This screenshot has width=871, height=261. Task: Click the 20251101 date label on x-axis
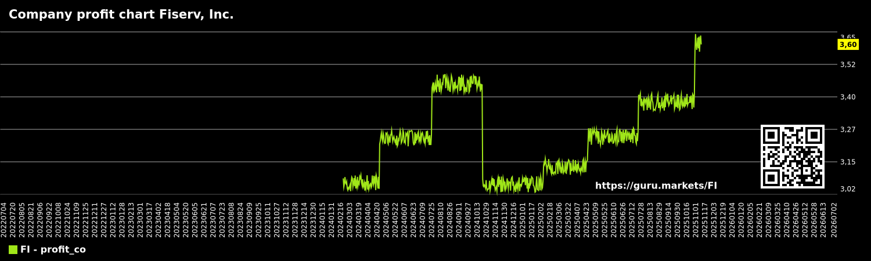[696, 219]
